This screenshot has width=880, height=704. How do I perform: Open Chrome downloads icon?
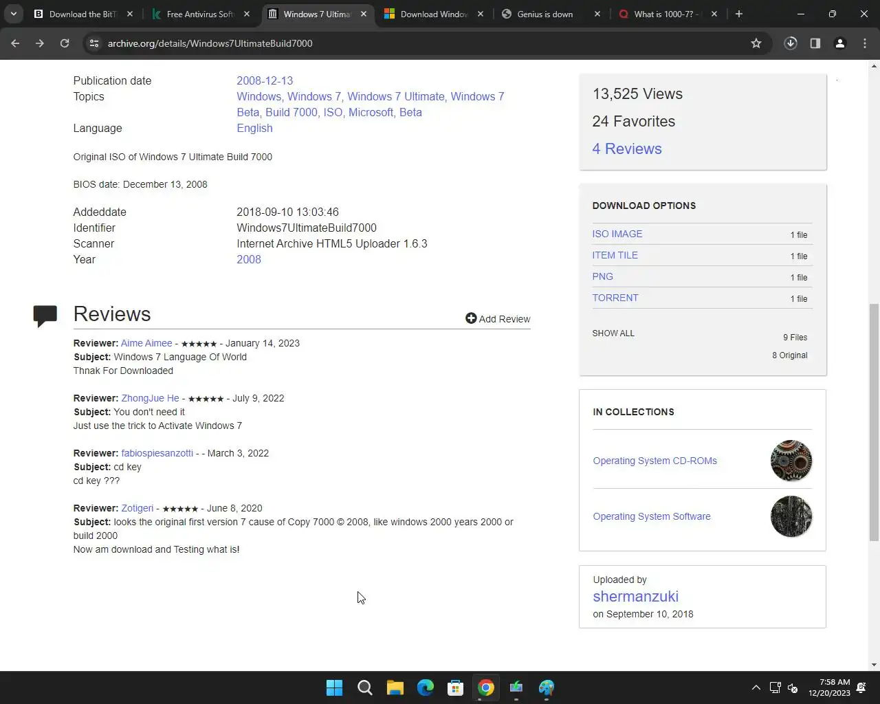pos(791,43)
